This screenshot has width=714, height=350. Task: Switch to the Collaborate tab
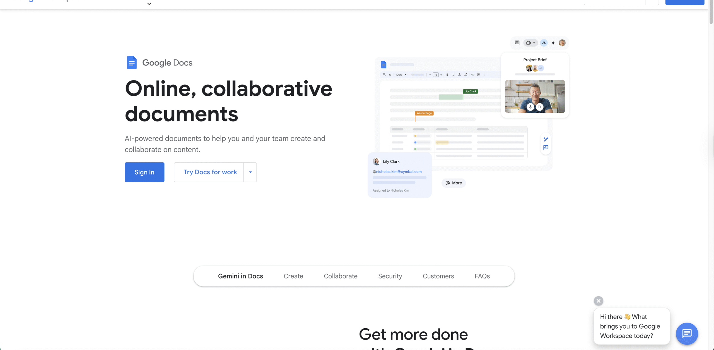coord(341,276)
